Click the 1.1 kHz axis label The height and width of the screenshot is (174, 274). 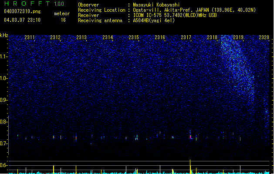pyautogui.click(x=3, y=57)
